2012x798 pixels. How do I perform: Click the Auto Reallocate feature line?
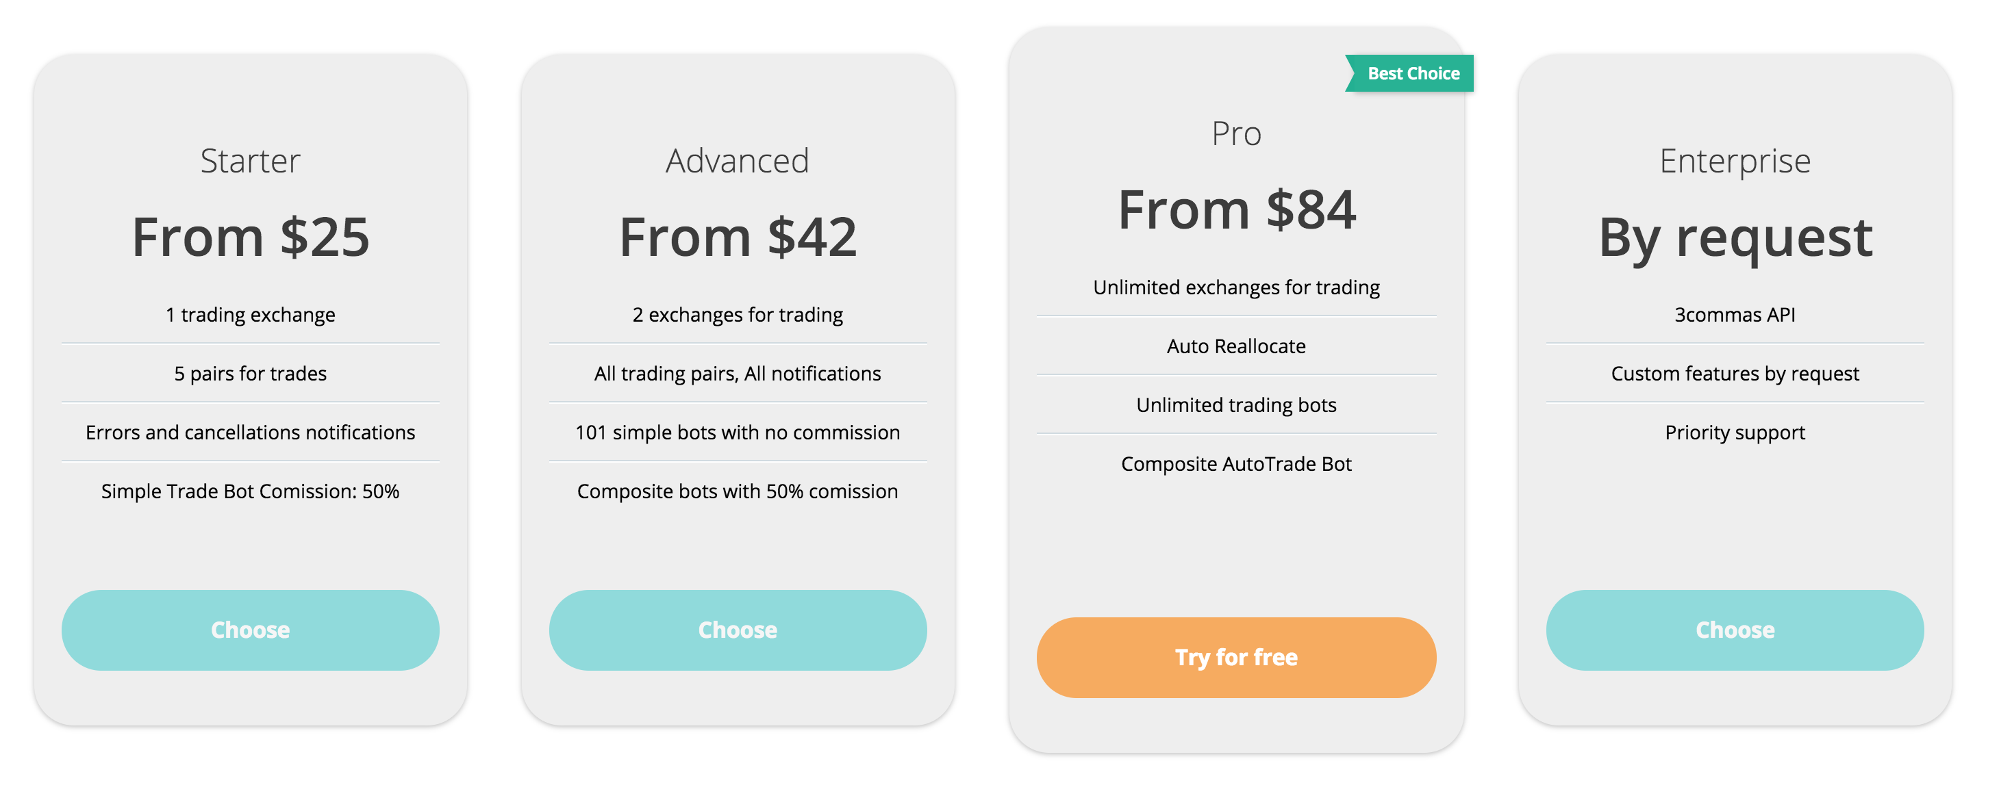point(1235,346)
